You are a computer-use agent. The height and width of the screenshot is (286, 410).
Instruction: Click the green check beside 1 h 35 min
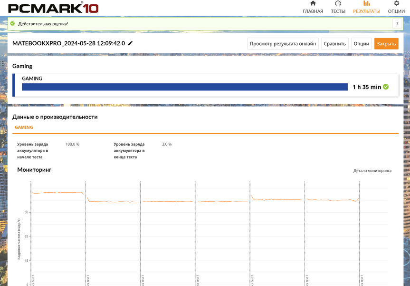coord(386,87)
